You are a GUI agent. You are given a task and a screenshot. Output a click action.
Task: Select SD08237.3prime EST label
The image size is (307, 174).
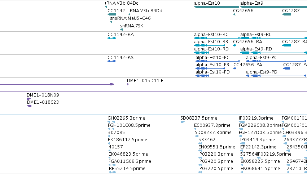tap(213, 133)
